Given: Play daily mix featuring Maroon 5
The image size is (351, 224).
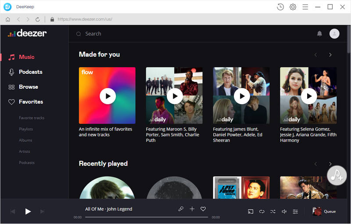Looking at the screenshot, I should (175, 96).
